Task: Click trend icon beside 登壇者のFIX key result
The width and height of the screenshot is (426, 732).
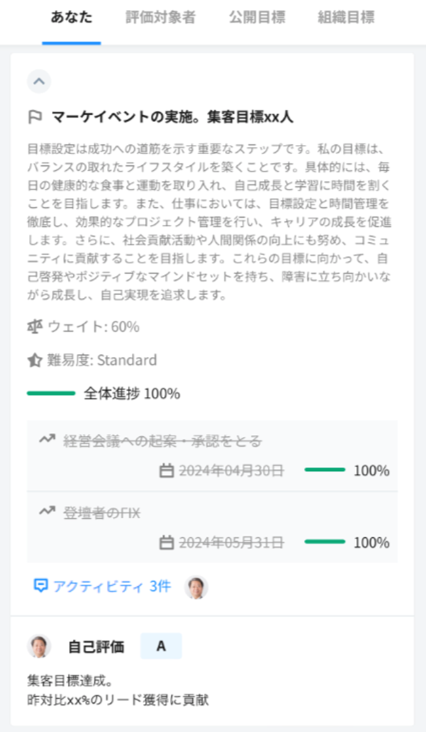Action: [x=47, y=512]
